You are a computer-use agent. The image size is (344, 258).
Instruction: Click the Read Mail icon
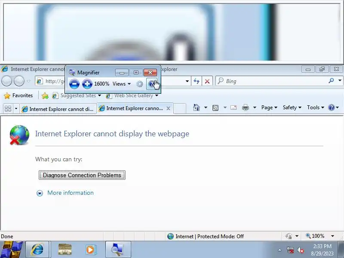233,107
